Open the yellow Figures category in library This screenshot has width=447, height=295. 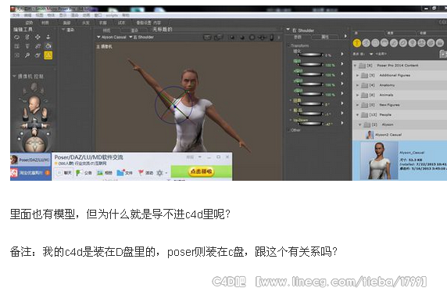pyautogui.click(x=357, y=43)
